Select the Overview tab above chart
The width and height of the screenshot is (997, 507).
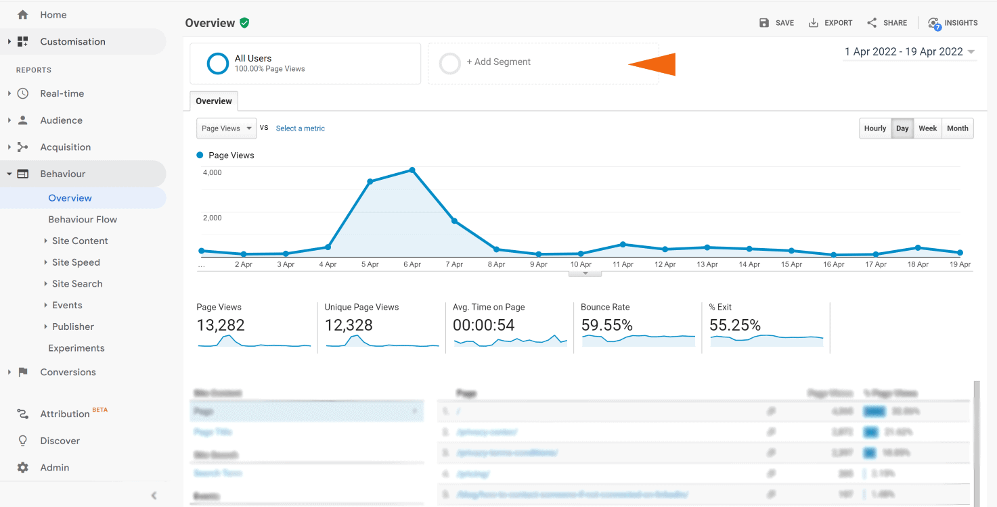coord(214,101)
